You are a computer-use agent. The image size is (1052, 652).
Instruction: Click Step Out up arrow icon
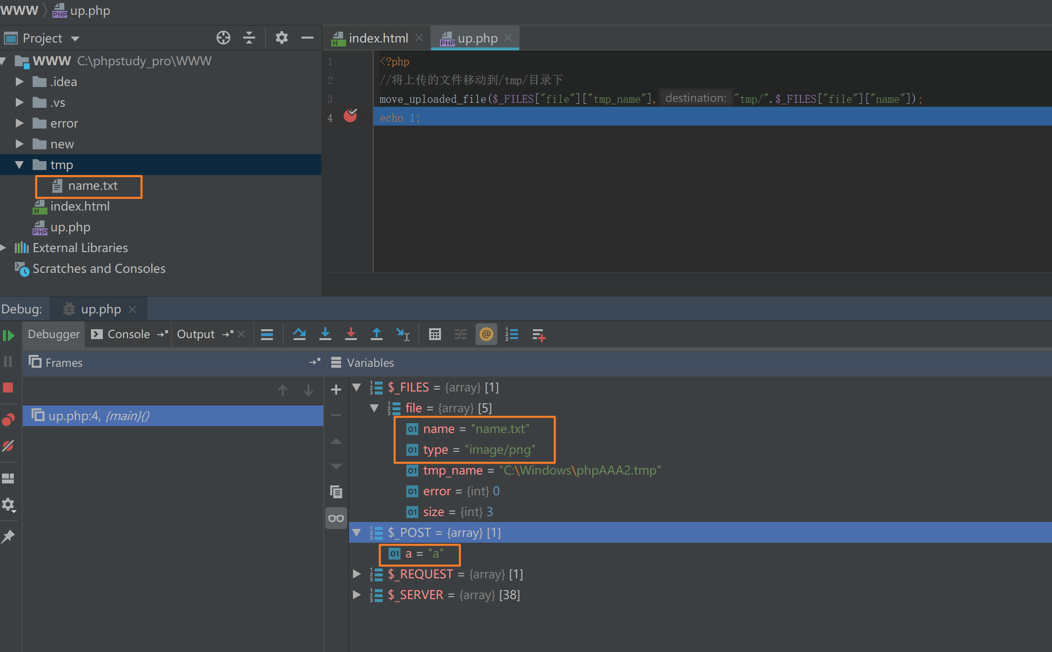(377, 335)
